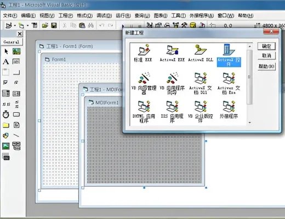
Task: Open the 文件 (File) menu
Action: tap(10, 16)
